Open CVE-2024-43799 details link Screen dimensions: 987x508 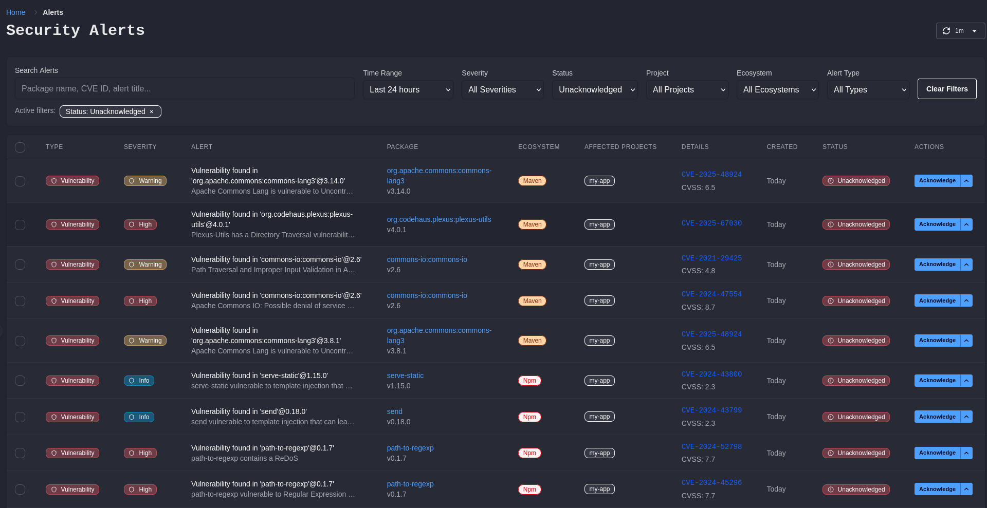tap(711, 410)
